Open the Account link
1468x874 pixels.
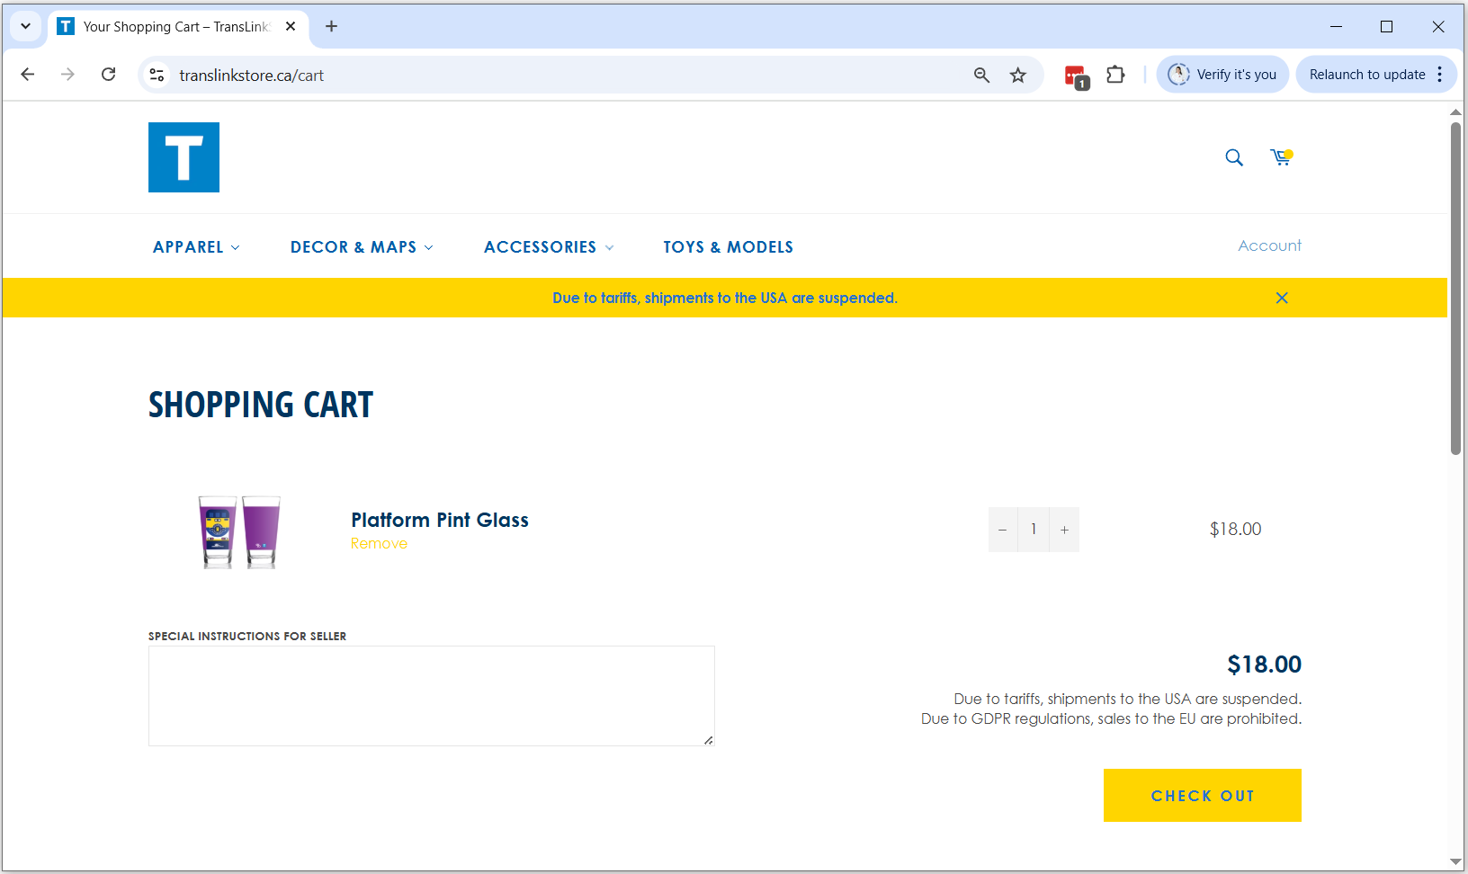(x=1269, y=245)
